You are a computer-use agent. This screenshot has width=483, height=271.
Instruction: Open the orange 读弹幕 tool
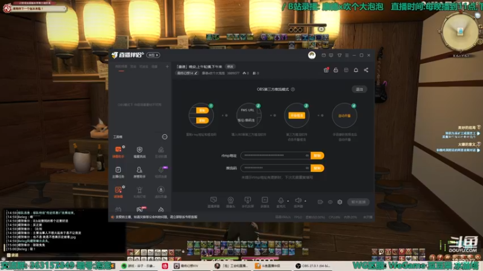[x=118, y=192]
